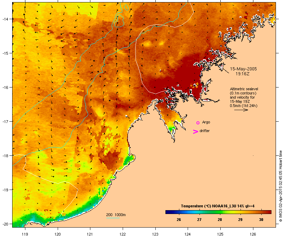Image resolution: width=285 pixels, height=237 pixels.
Task: Click the temperature colorbar near 26
Action: click(179, 212)
